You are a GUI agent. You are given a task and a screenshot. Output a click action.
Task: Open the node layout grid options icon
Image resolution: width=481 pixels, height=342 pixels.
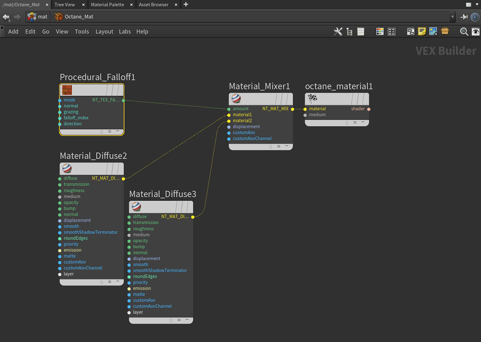click(x=392, y=32)
